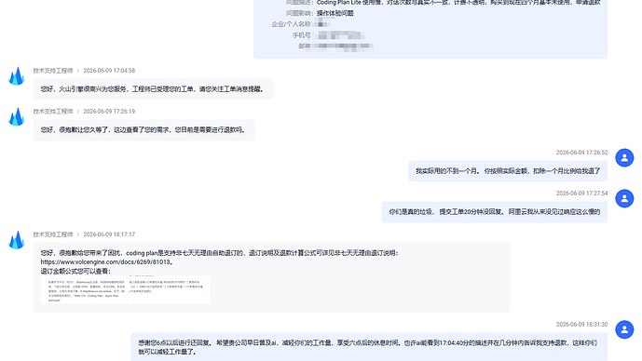Click the '手机号' field label
This screenshot has height=361, width=642.
coord(301,35)
